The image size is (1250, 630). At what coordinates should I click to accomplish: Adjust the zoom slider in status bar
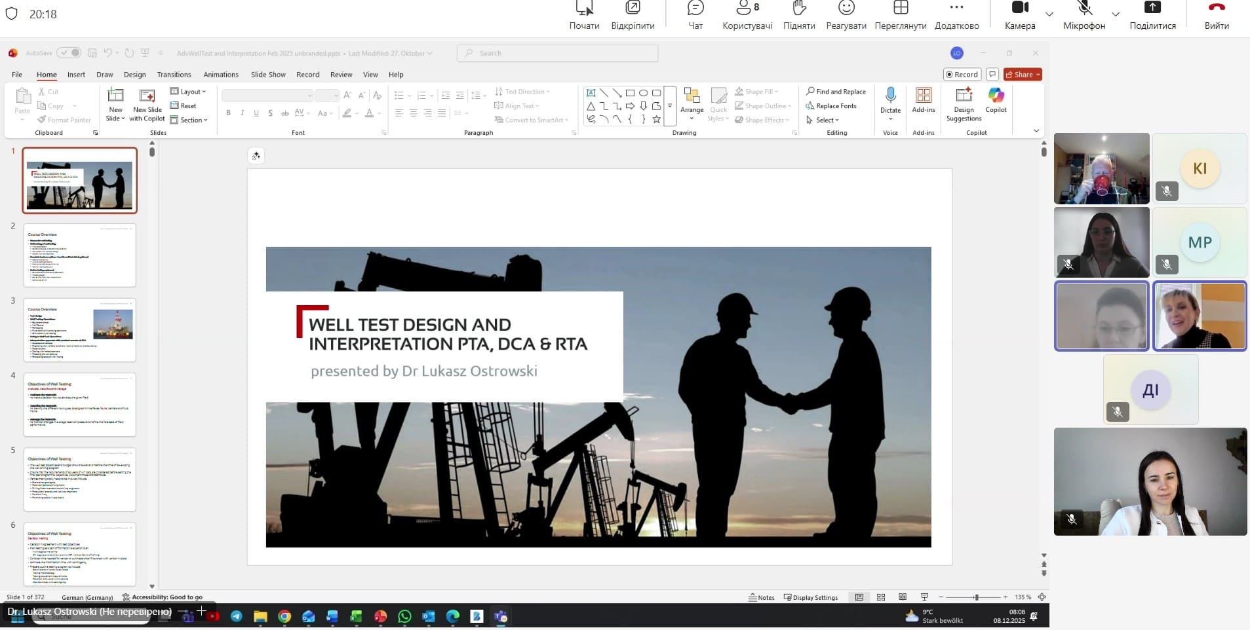(x=976, y=597)
